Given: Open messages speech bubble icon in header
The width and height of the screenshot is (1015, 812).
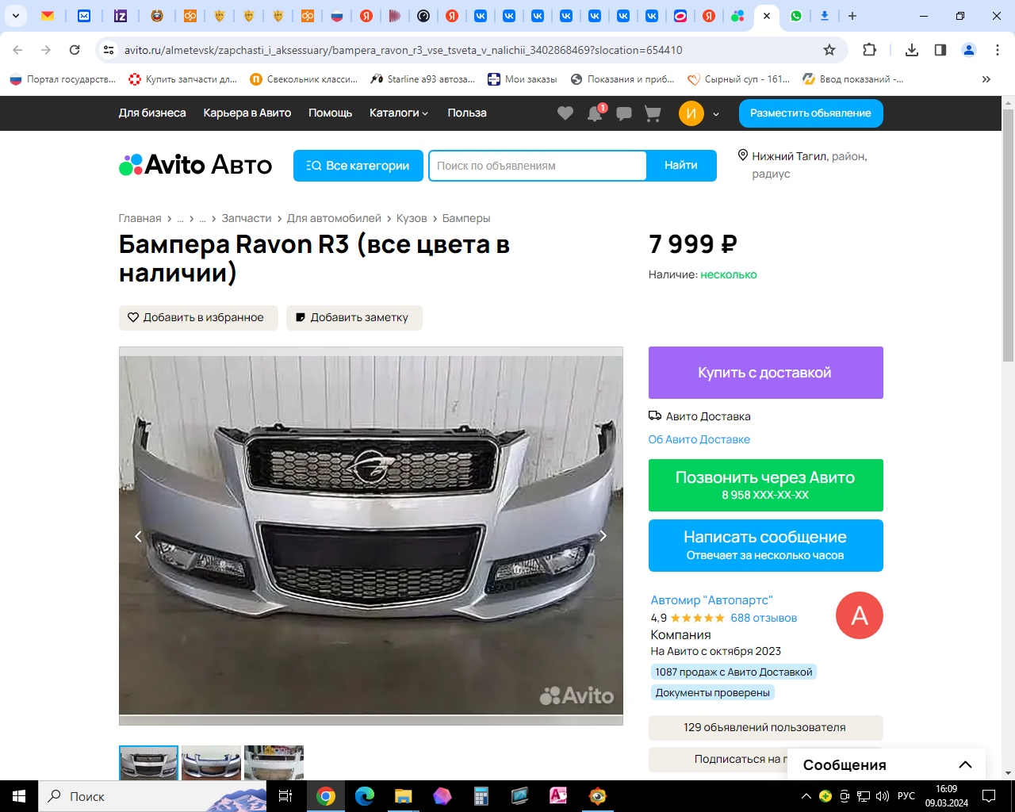Looking at the screenshot, I should 624,113.
